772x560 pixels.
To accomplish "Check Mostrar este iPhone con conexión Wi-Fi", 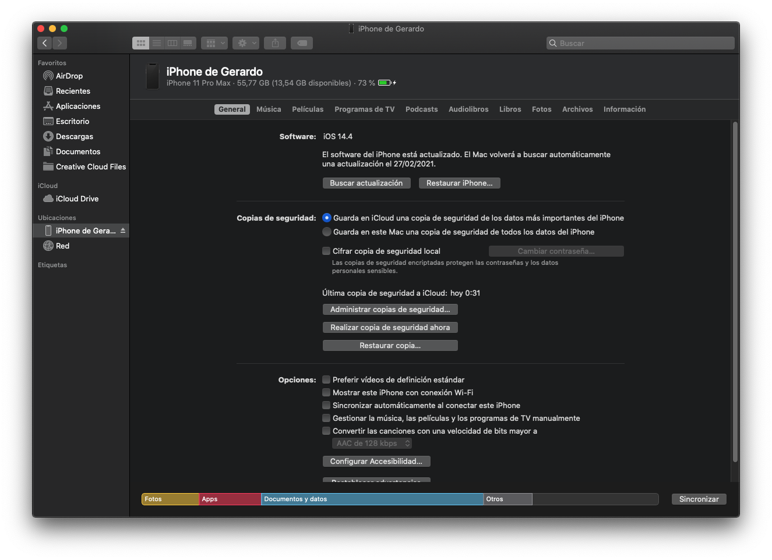I will coord(326,392).
